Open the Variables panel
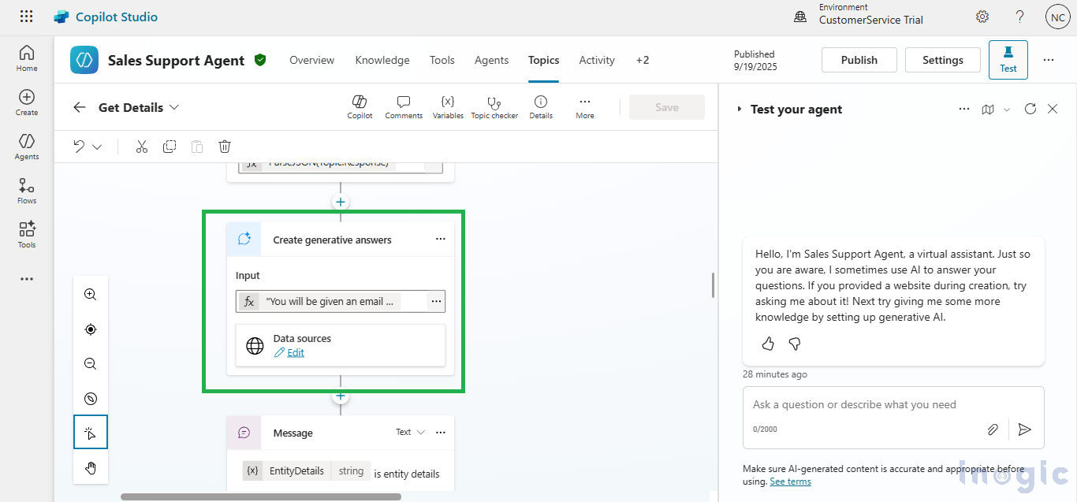The width and height of the screenshot is (1077, 502). pos(448,106)
